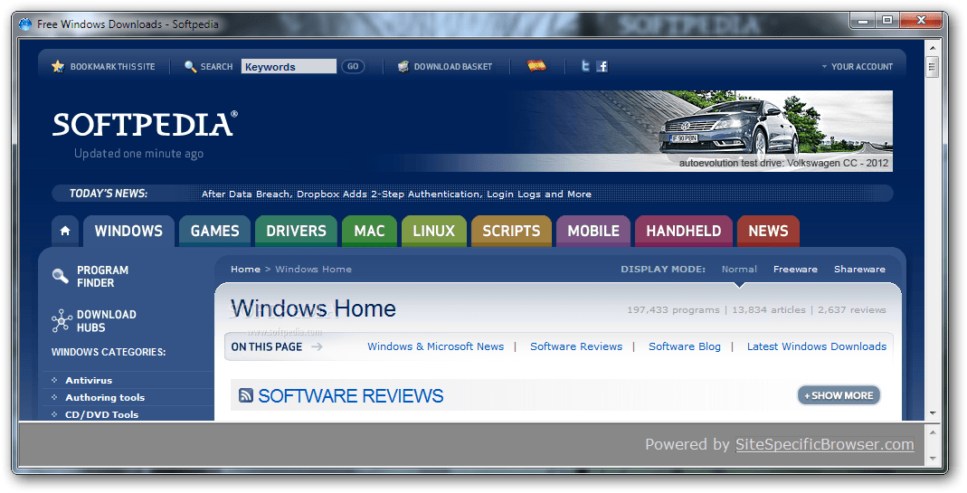The image size is (967, 493).
Task: Click the Show More button
Action: click(839, 395)
